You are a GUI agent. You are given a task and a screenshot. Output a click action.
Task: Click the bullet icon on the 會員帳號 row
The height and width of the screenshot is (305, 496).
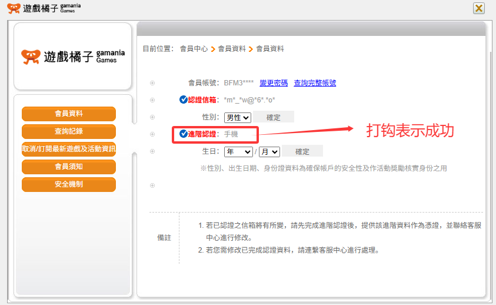click(152, 83)
